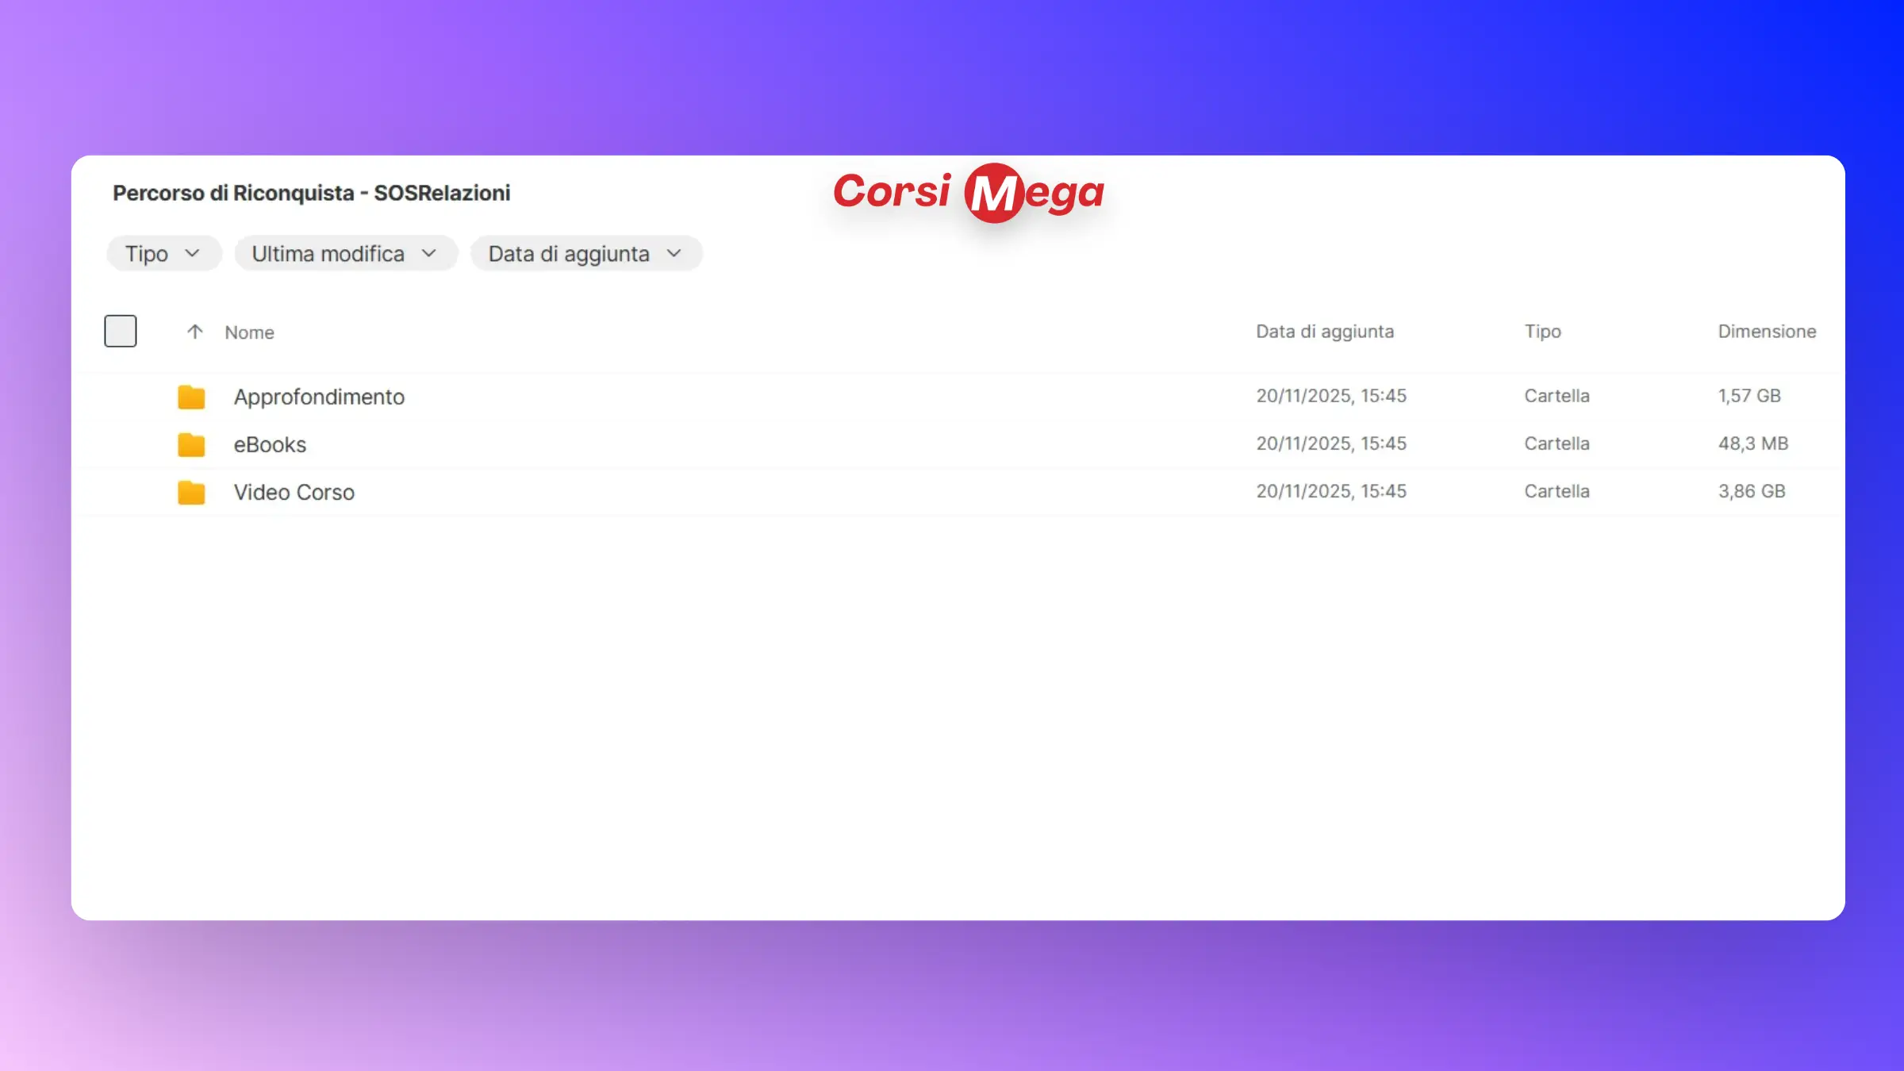Sort by the Nome column header

[249, 332]
